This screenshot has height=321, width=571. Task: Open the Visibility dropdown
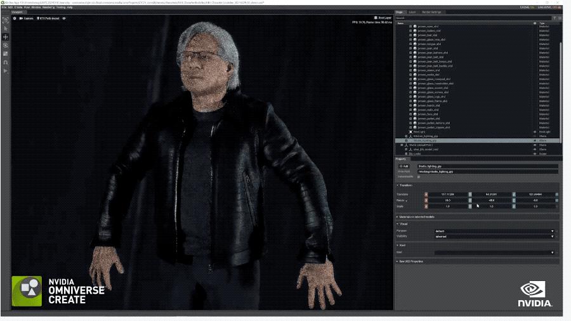tap(494, 237)
